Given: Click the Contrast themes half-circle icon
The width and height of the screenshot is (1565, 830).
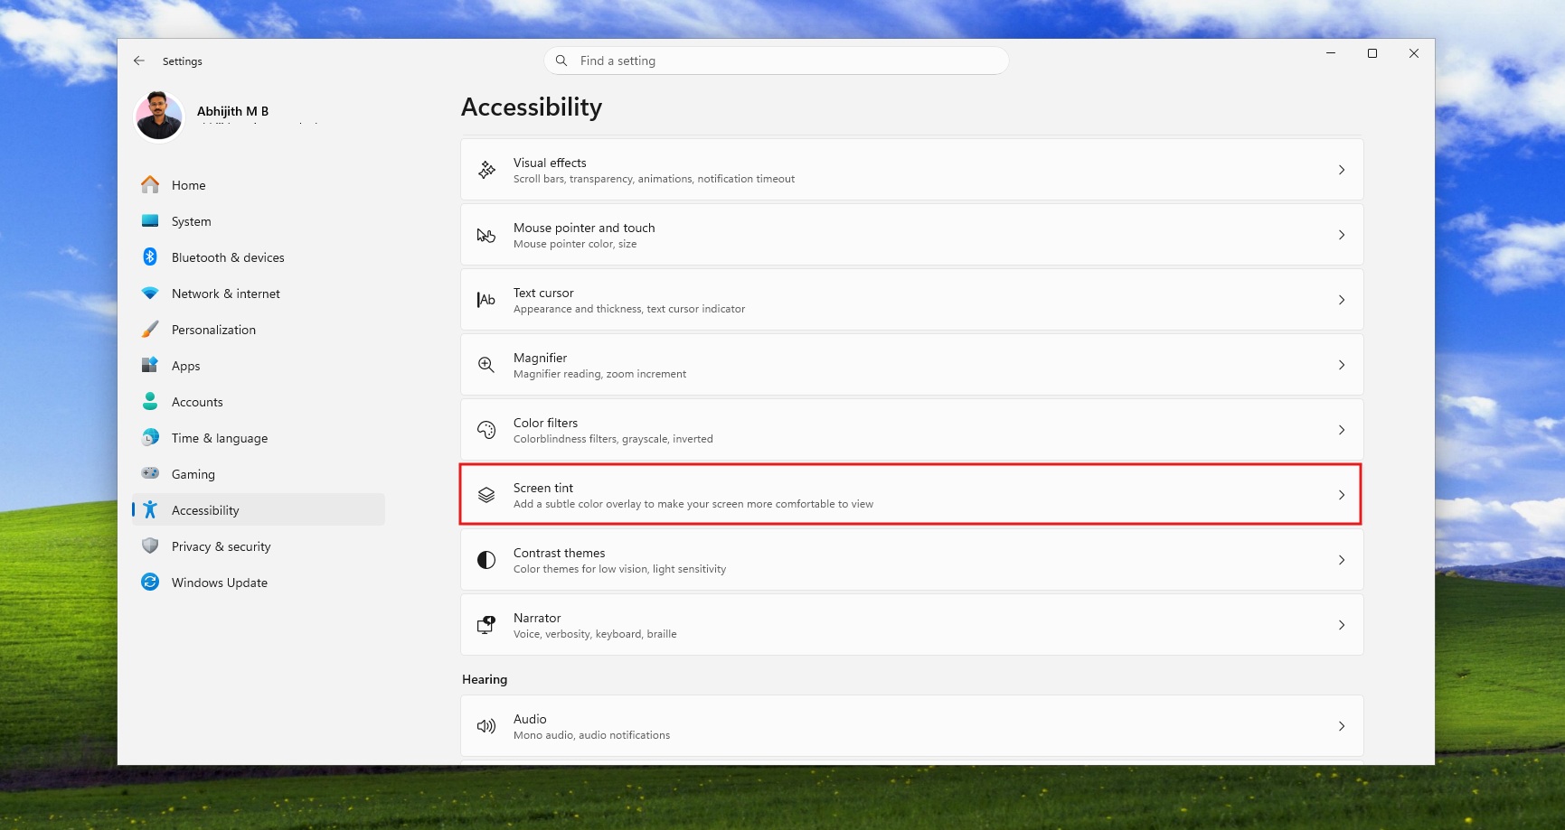Looking at the screenshot, I should 486,559.
